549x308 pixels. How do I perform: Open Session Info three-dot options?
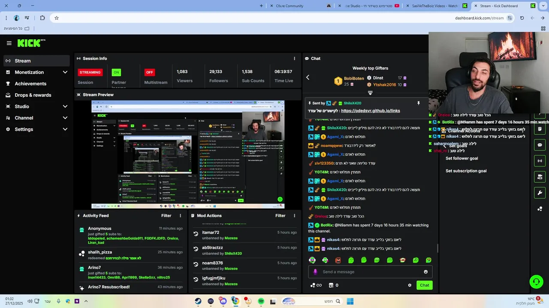(x=294, y=59)
